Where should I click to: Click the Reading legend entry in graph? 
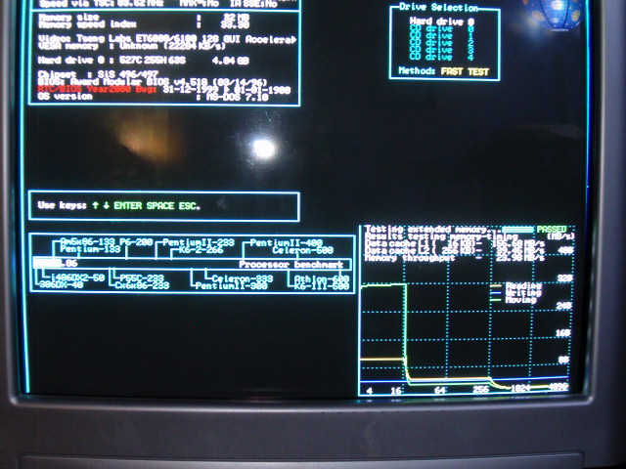pyautogui.click(x=523, y=285)
